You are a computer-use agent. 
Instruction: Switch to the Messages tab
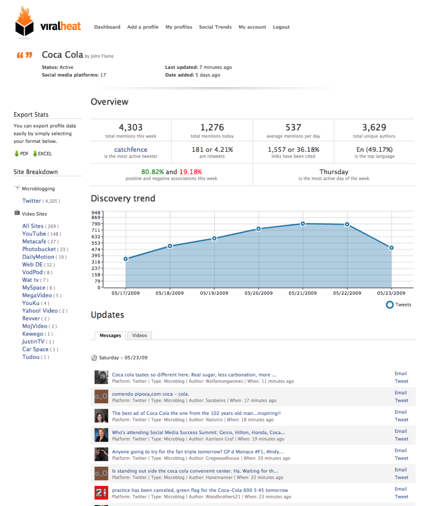click(x=110, y=335)
